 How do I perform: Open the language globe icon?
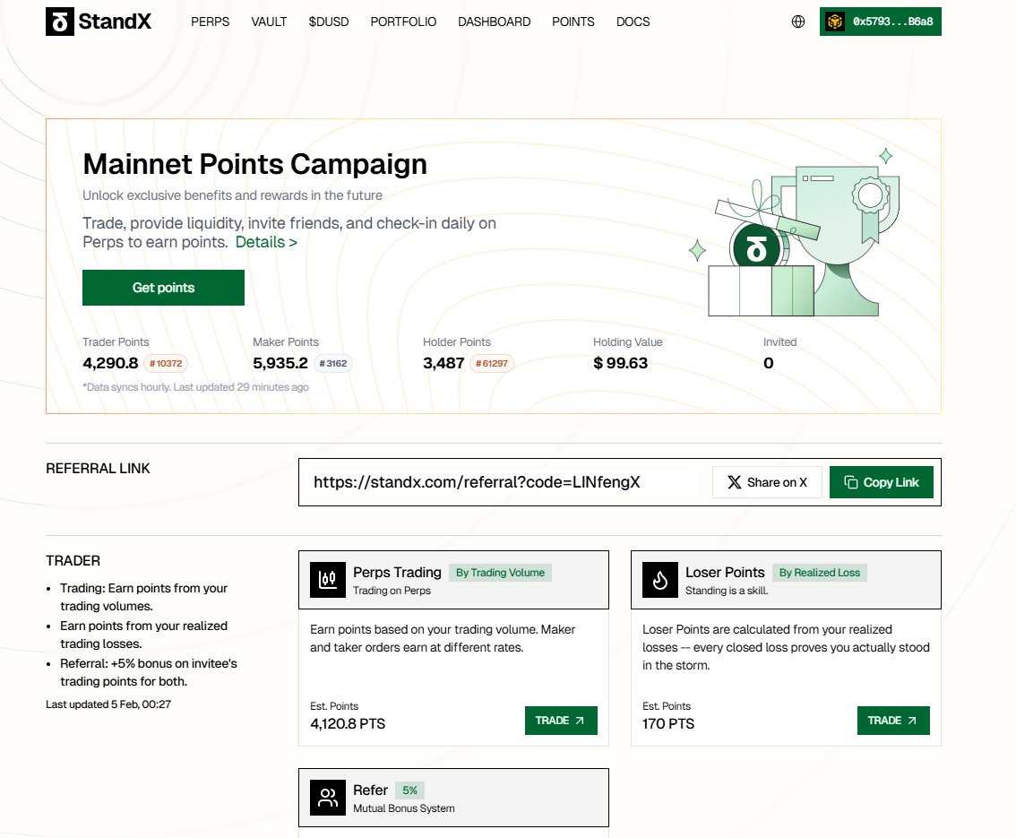798,22
